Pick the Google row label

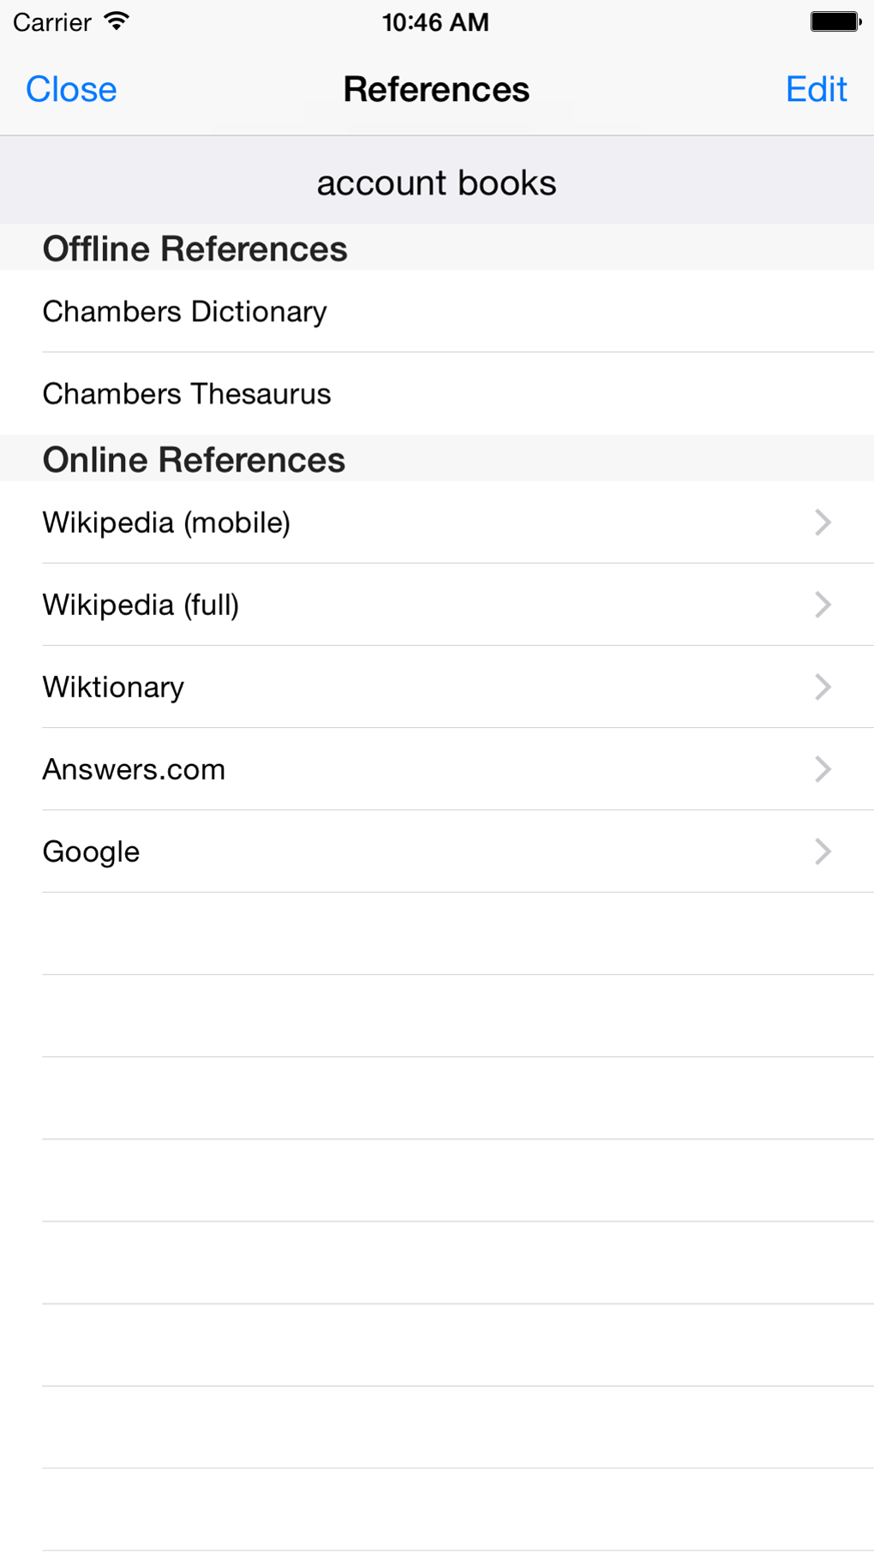point(92,851)
